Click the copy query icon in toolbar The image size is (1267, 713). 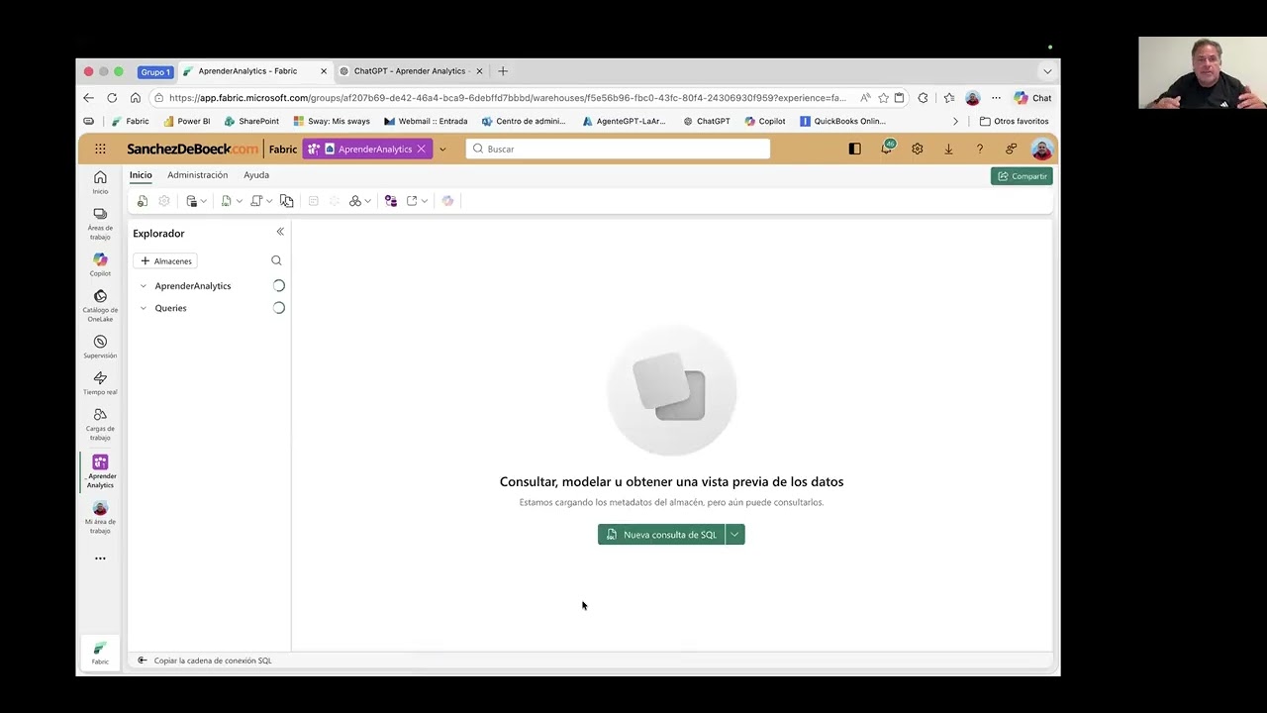coord(286,201)
